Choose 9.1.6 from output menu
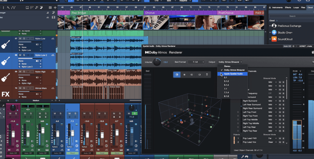314x159 pixels. point(232,96)
